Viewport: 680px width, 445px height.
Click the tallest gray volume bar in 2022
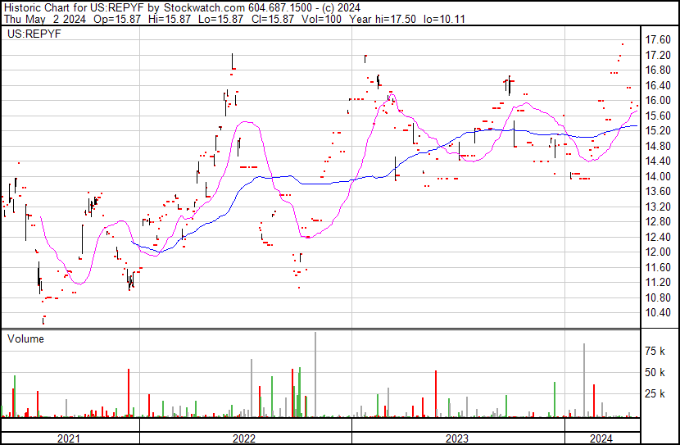(315, 375)
